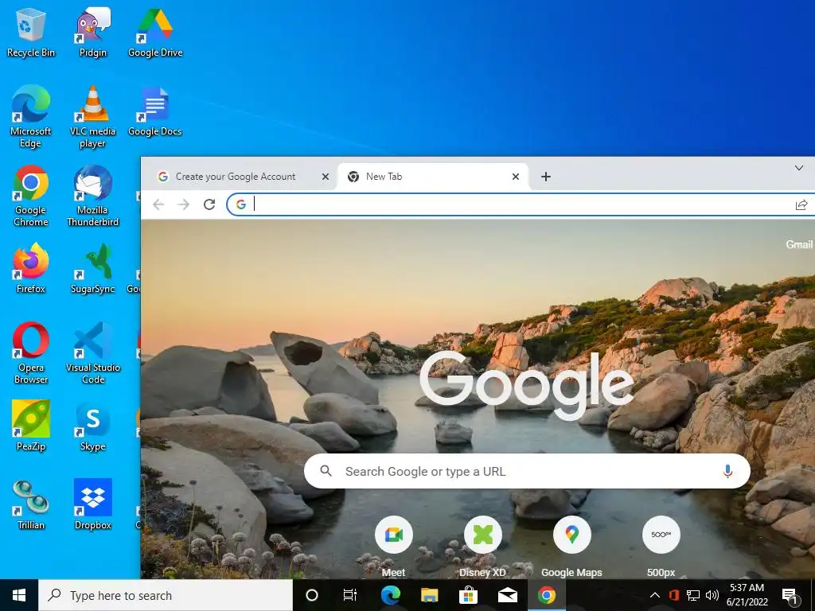Screen dimensions: 815x611
Task: Click the Google G icon in address bar
Action: coord(240,204)
